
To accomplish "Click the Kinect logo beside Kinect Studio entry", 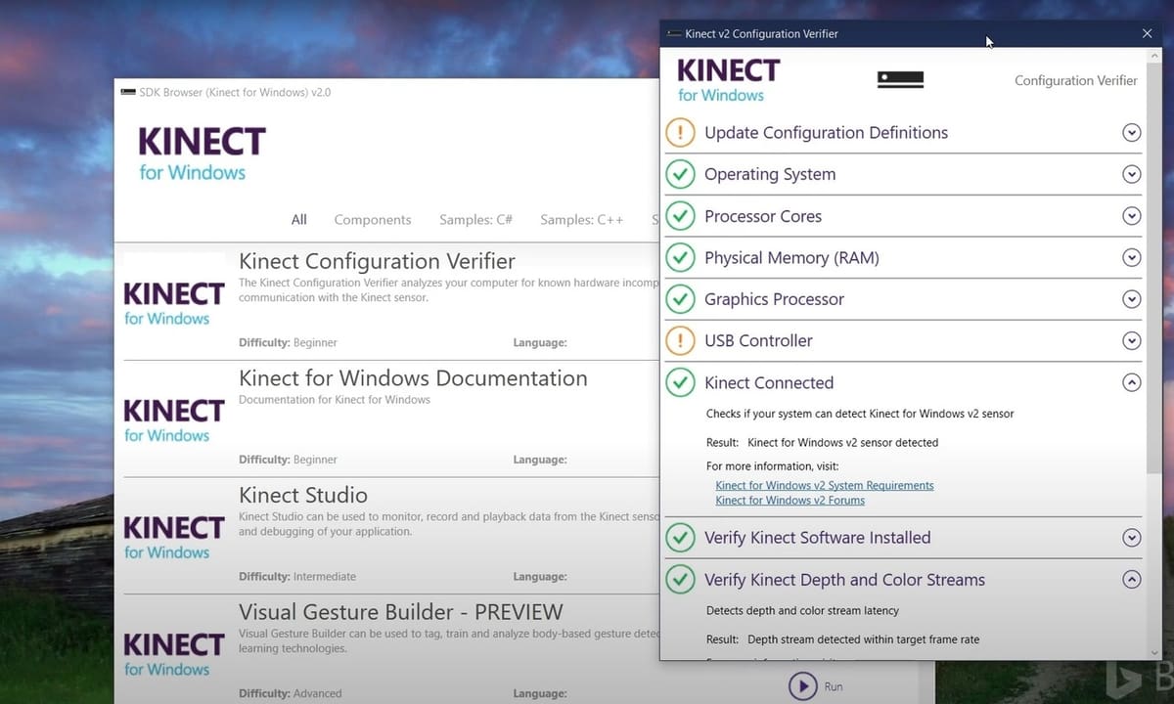I will click(x=173, y=538).
